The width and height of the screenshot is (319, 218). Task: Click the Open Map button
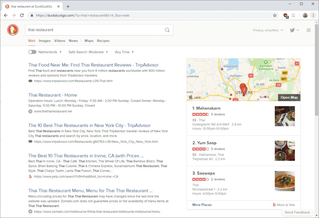(x=288, y=97)
